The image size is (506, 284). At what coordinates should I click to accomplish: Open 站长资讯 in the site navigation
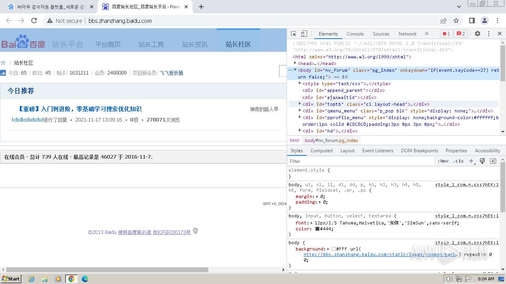[x=194, y=44]
